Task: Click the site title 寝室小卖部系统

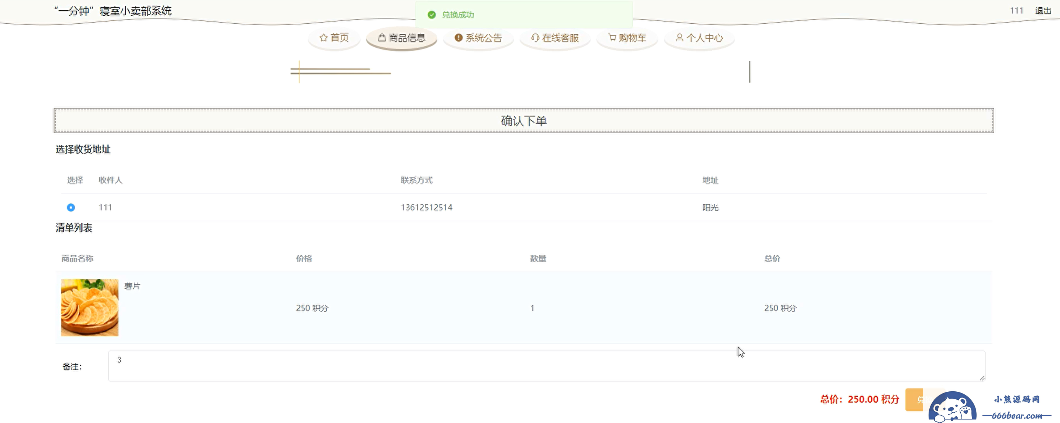Action: pos(135,11)
